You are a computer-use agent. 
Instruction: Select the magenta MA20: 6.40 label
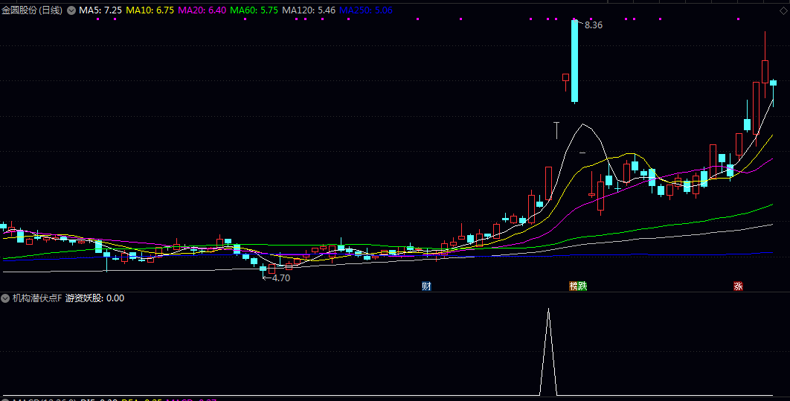click(202, 10)
